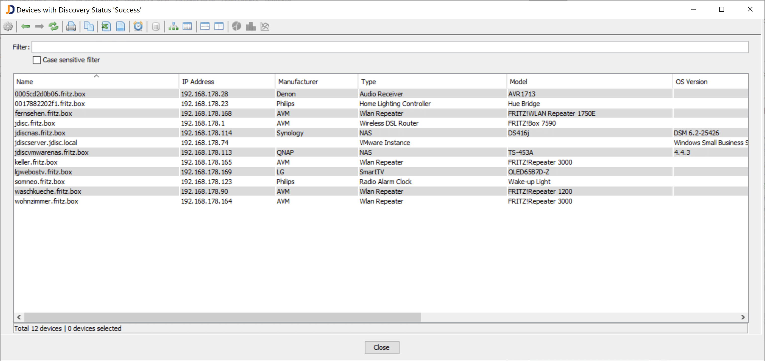765x361 pixels.
Task: Enable the case sensitive filter
Action: click(x=37, y=60)
